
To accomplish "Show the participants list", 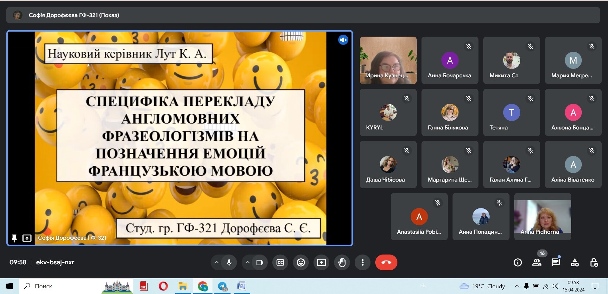I will (x=537, y=262).
